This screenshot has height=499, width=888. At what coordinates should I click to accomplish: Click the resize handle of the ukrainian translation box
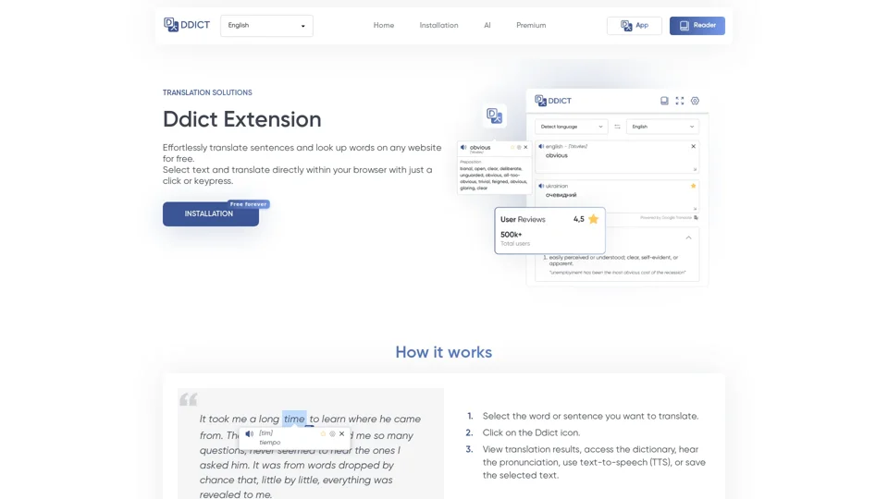695,209
